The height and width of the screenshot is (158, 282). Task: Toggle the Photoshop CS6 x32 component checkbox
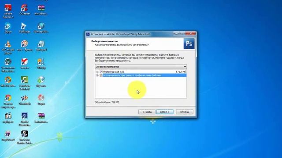pyautogui.click(x=101, y=72)
